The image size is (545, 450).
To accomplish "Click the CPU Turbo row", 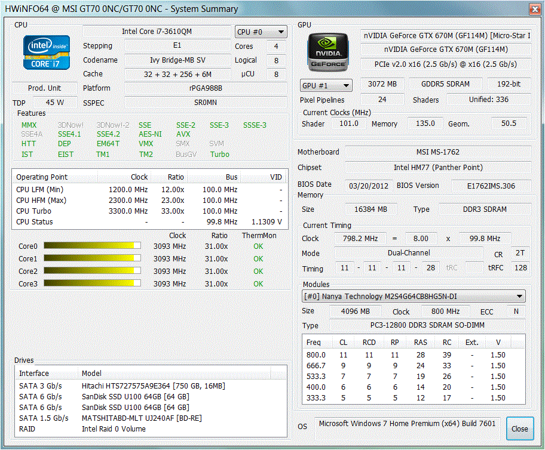I will 150,211.
